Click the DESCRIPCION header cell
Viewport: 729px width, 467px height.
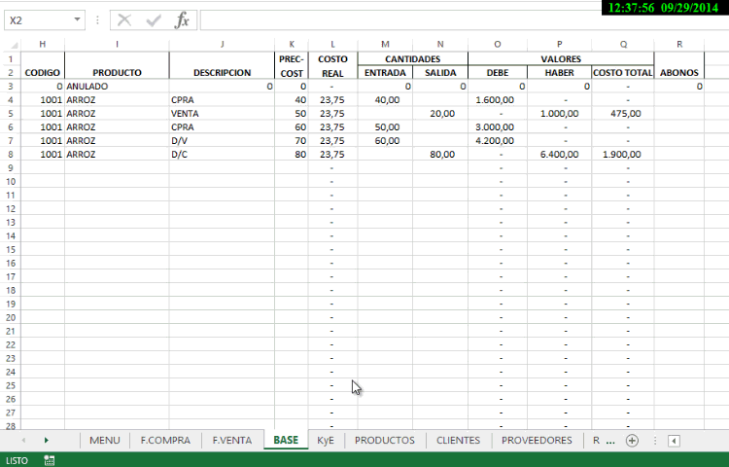coord(222,65)
